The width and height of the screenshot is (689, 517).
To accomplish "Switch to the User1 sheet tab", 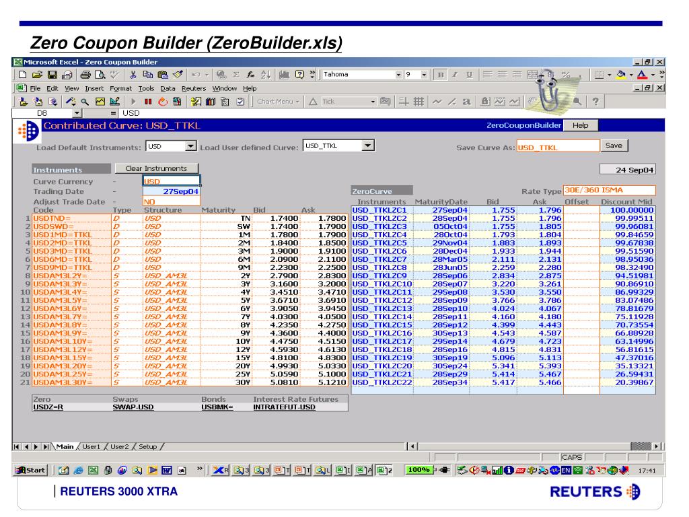I will click(x=92, y=447).
